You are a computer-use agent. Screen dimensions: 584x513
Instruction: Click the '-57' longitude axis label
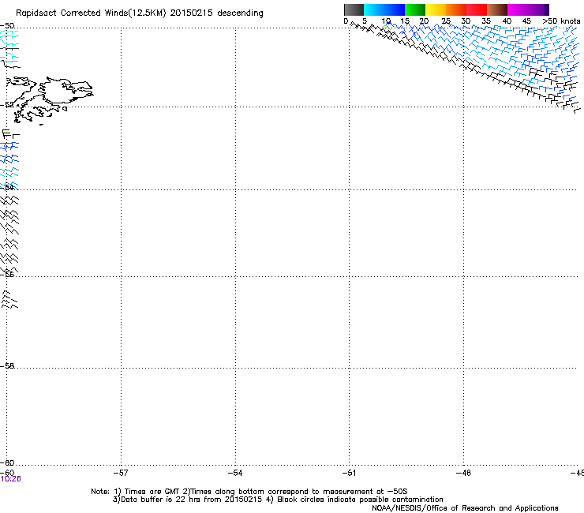click(121, 473)
